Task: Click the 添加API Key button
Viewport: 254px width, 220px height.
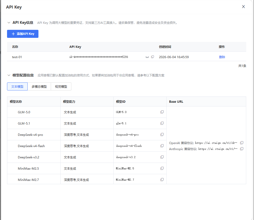Action: (23, 34)
